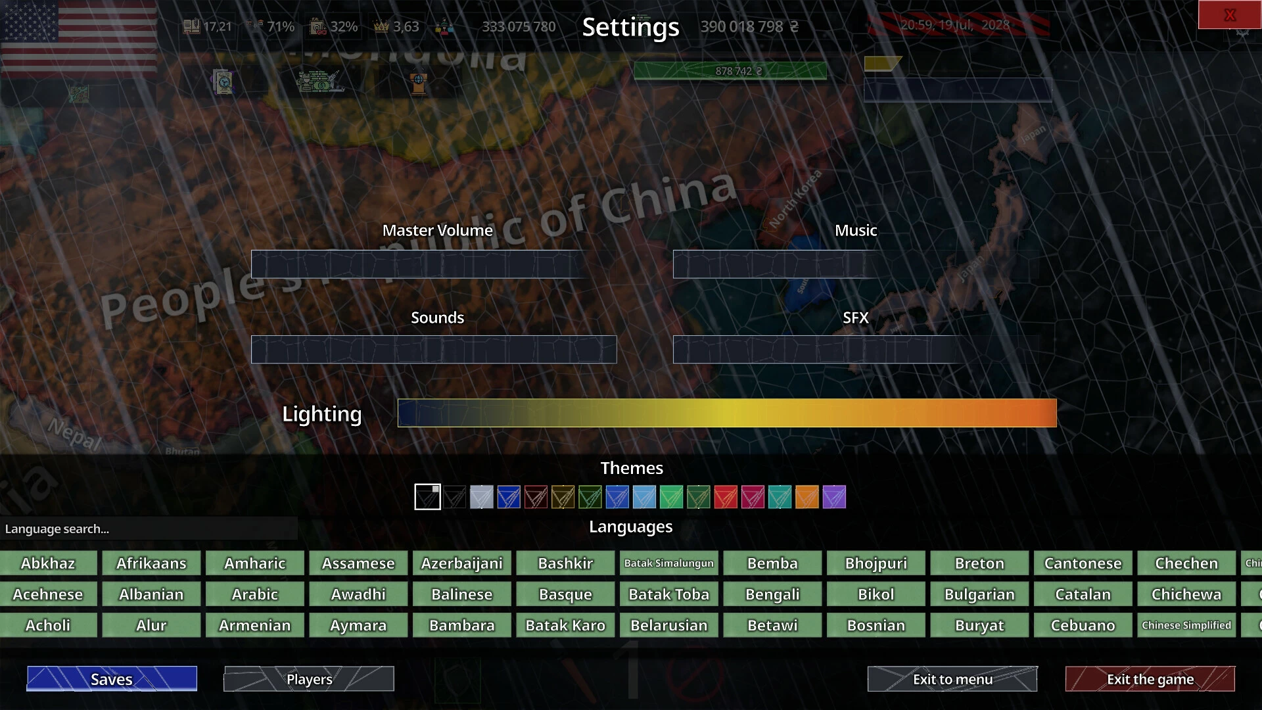Choose the crimson pink theme swatch
The height and width of the screenshot is (710, 1262).
[753, 497]
